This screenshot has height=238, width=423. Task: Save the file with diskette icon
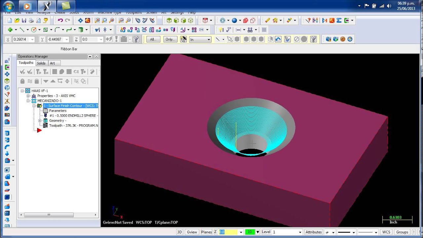tap(24, 20)
